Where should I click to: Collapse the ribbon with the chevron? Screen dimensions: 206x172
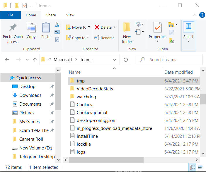click(x=195, y=15)
